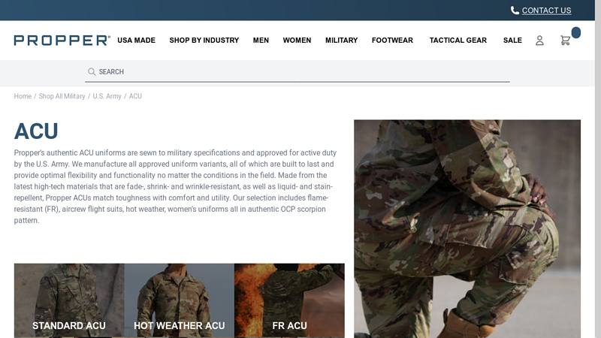Open the Military menu
Screen dimensions: 601x338
pyautogui.click(x=341, y=41)
